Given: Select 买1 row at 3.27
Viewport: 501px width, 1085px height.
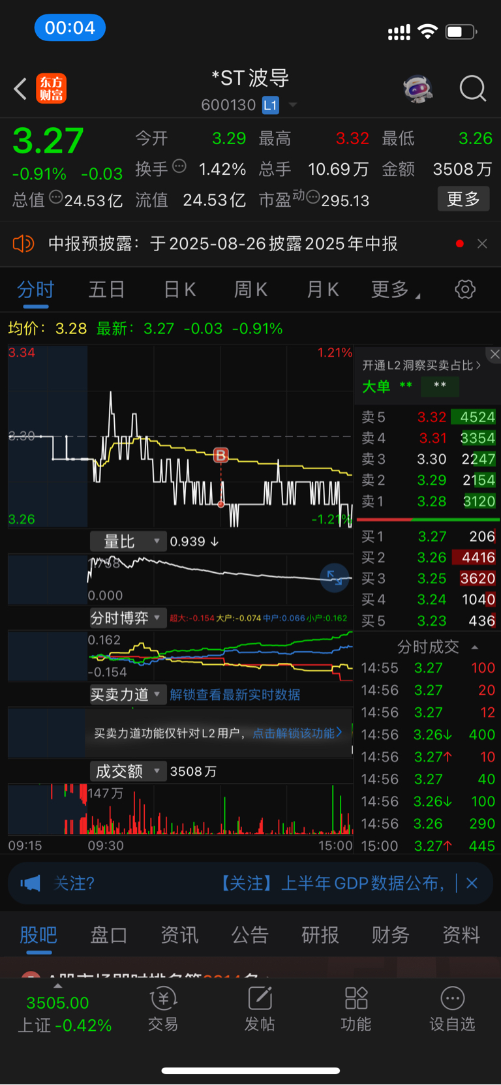Looking at the screenshot, I should [428, 536].
